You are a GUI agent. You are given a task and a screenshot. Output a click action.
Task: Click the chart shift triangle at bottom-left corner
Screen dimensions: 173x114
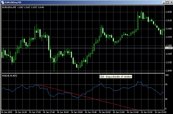(x=2, y=110)
